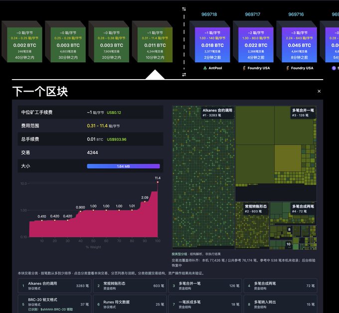Click the 多笔合成两笔 #4 treemap label
Image resolution: width=339 pixels, height=313 pixels.
(303, 209)
